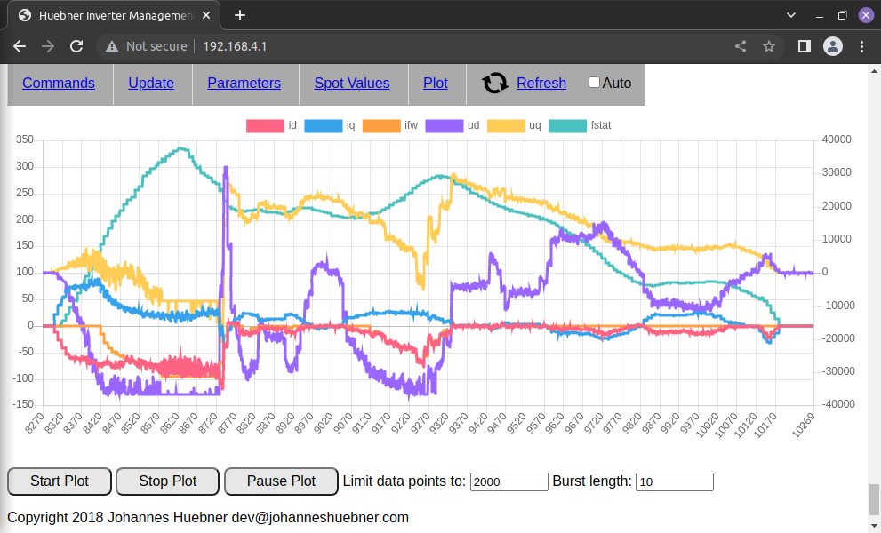Open a new browser tab

click(x=239, y=15)
